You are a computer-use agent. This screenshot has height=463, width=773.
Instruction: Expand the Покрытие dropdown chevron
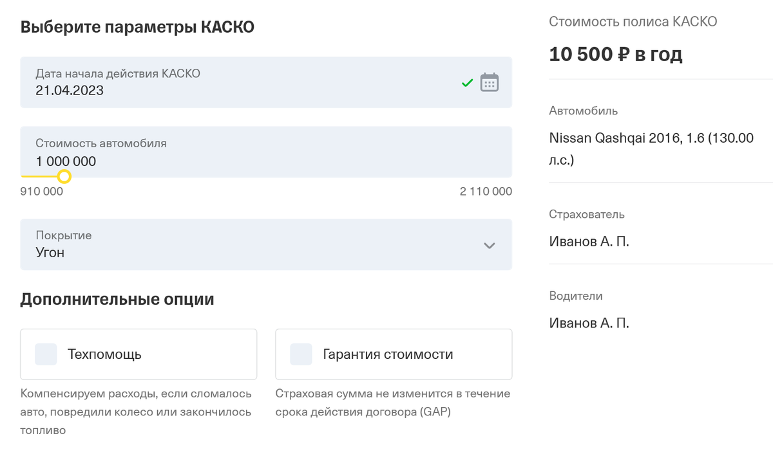pyautogui.click(x=490, y=245)
